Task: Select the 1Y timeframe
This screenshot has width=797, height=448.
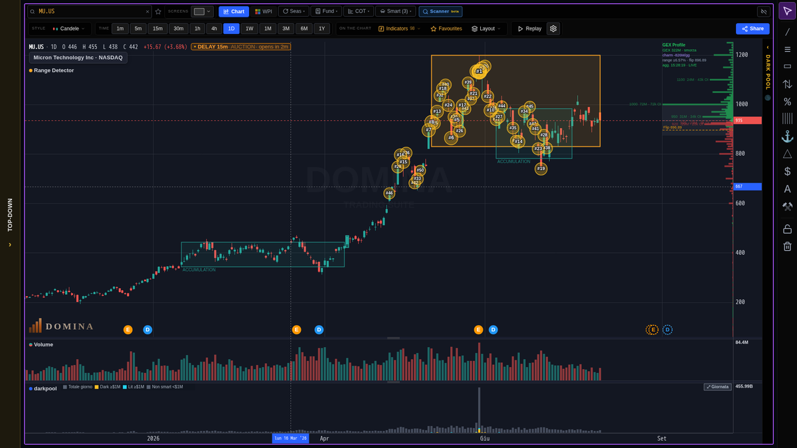Action: (321, 29)
